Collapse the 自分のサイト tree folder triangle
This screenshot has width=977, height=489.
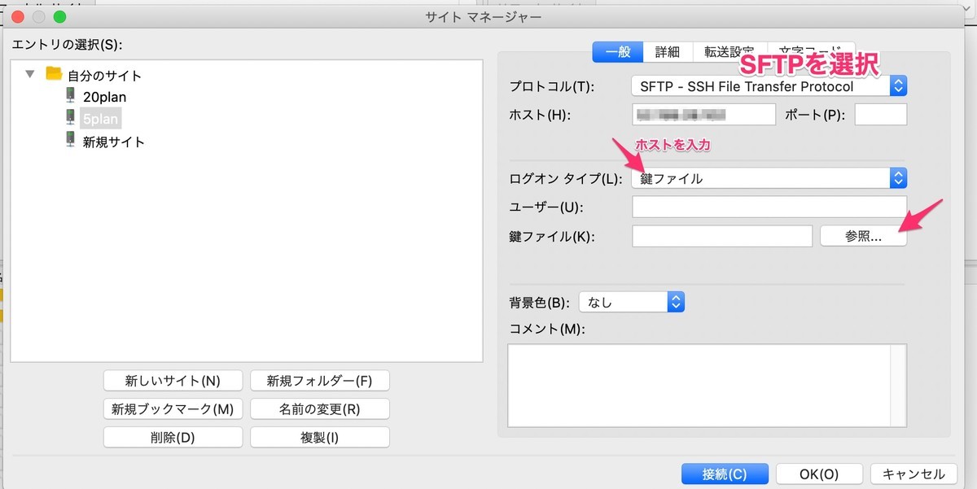pyautogui.click(x=30, y=73)
